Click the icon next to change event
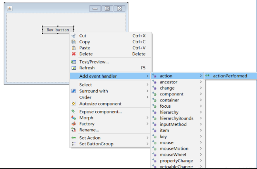Viewport: 257px width, 169px height. (154, 88)
